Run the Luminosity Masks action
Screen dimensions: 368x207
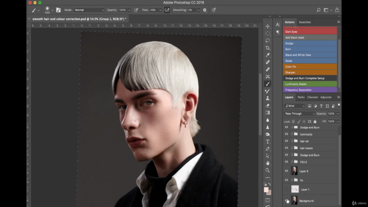[x=310, y=84]
